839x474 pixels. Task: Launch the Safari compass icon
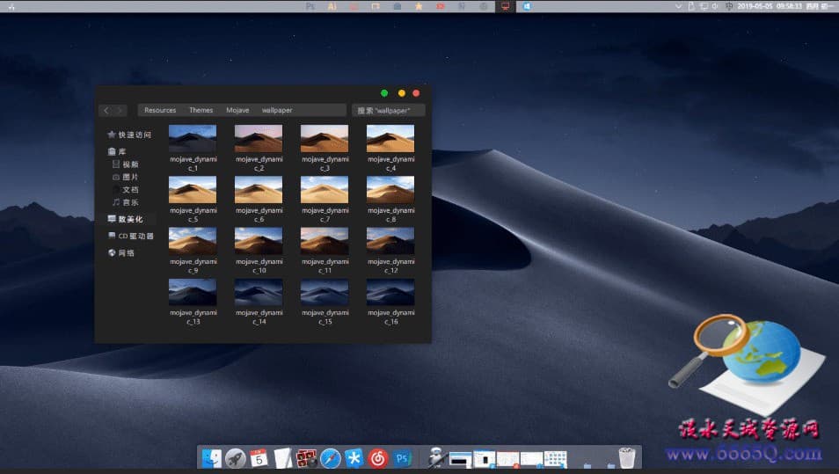click(x=330, y=458)
